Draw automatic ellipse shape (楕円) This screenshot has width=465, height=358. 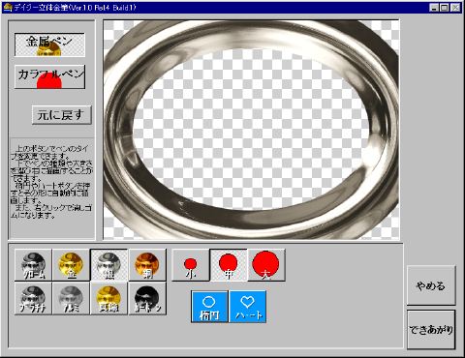(209, 307)
